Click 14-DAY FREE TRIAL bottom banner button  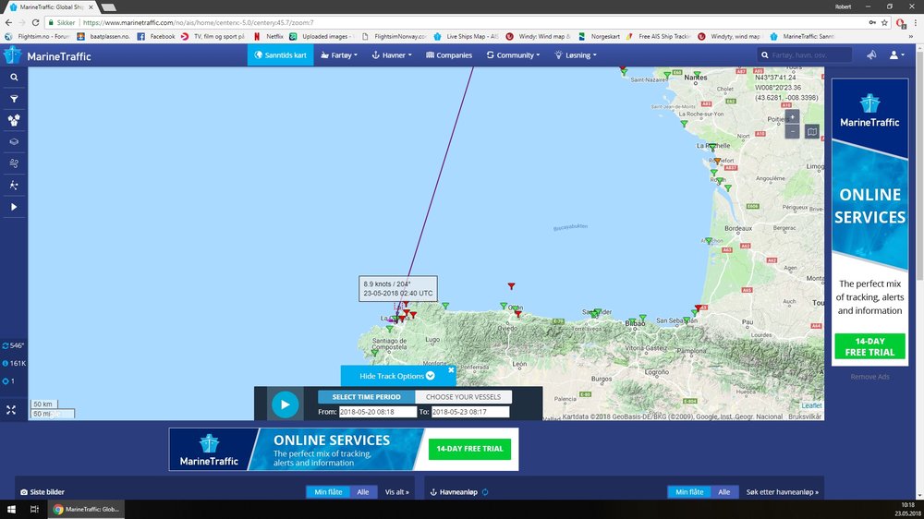point(469,449)
